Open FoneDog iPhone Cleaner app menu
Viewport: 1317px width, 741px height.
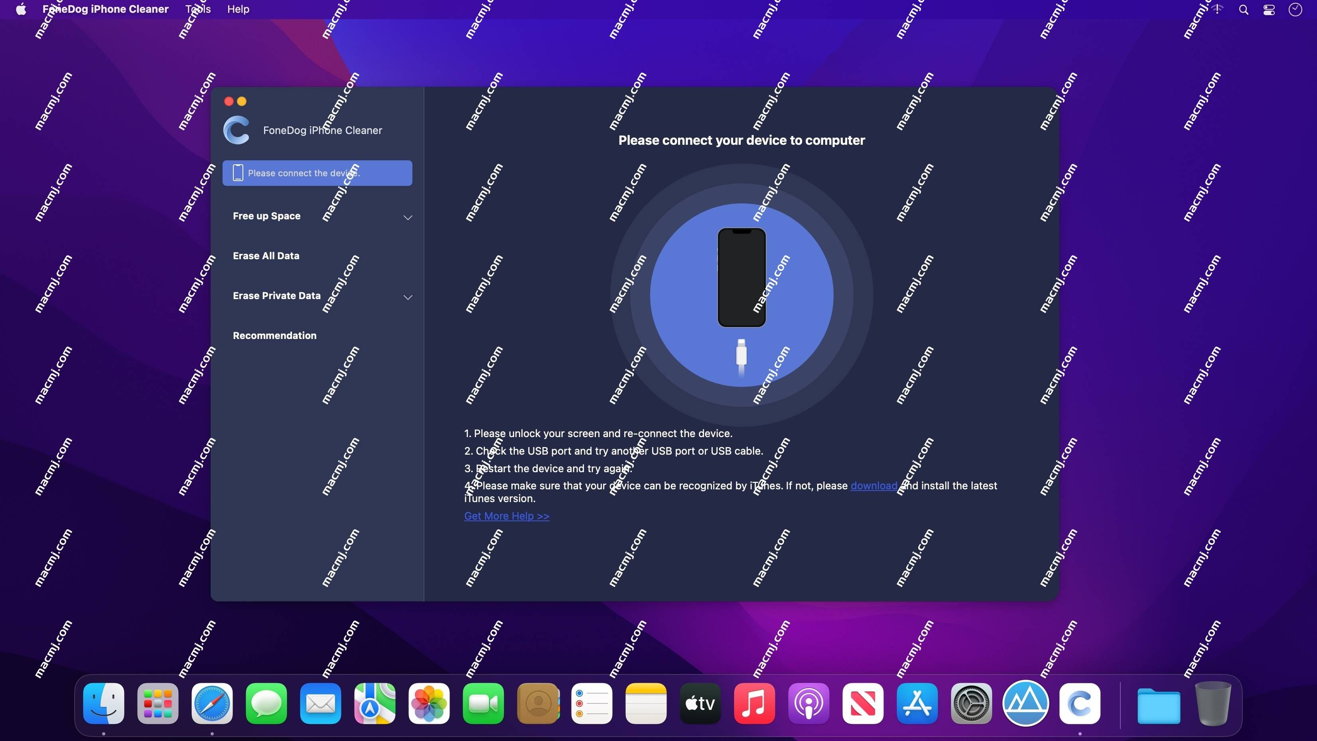tap(105, 9)
